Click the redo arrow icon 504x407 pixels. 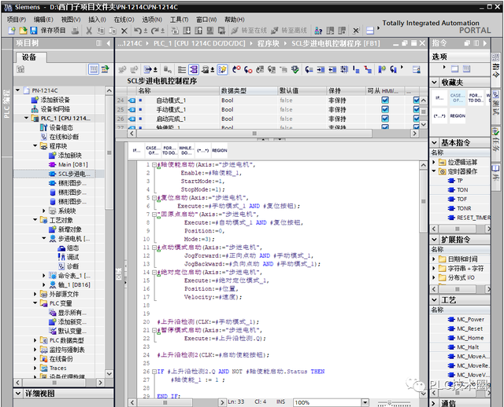tap(154, 31)
